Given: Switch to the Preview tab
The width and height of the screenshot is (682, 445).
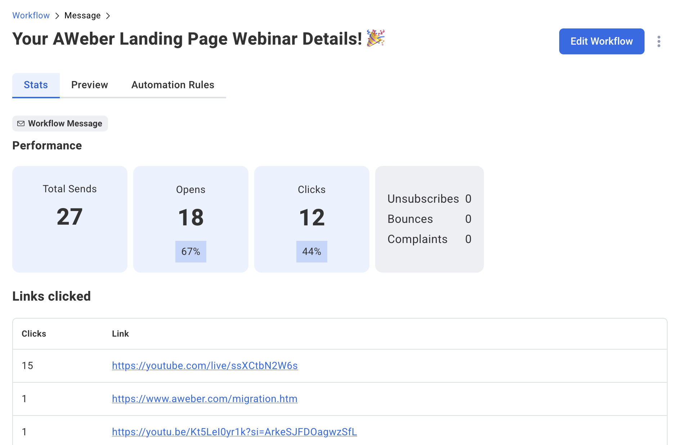Looking at the screenshot, I should pyautogui.click(x=89, y=85).
